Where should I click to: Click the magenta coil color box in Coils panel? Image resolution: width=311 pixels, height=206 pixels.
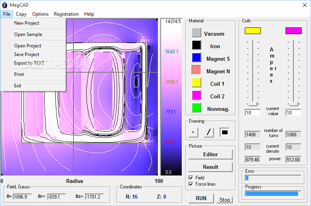point(293,31)
